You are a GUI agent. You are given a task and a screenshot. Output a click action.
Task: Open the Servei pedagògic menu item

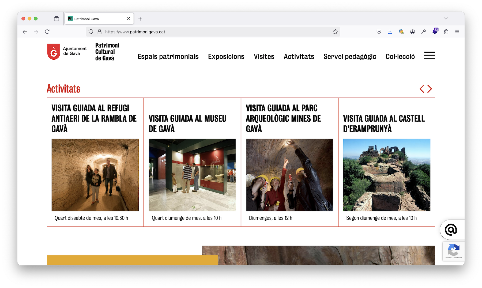tap(350, 57)
